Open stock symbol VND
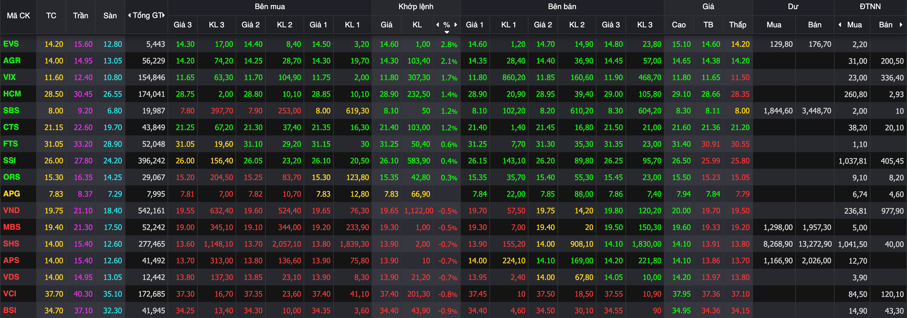907x318 pixels. click(11, 210)
